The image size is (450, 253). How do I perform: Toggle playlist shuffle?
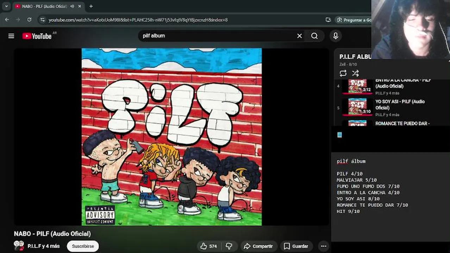tap(355, 73)
